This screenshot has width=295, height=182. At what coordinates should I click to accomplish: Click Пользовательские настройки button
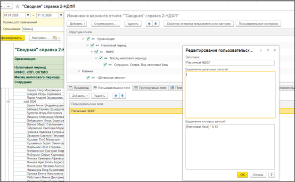point(258,24)
